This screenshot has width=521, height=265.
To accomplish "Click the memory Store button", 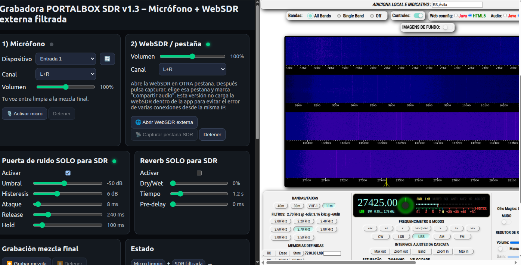I will pyautogui.click(x=297, y=253).
